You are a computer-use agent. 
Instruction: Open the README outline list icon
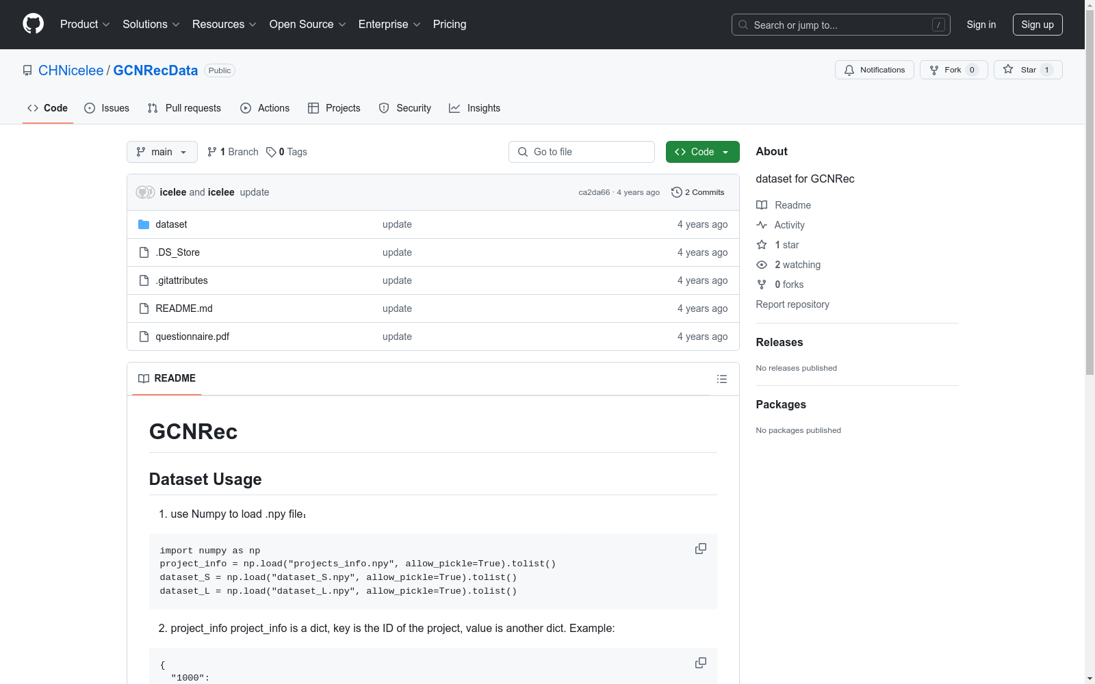[x=722, y=379]
